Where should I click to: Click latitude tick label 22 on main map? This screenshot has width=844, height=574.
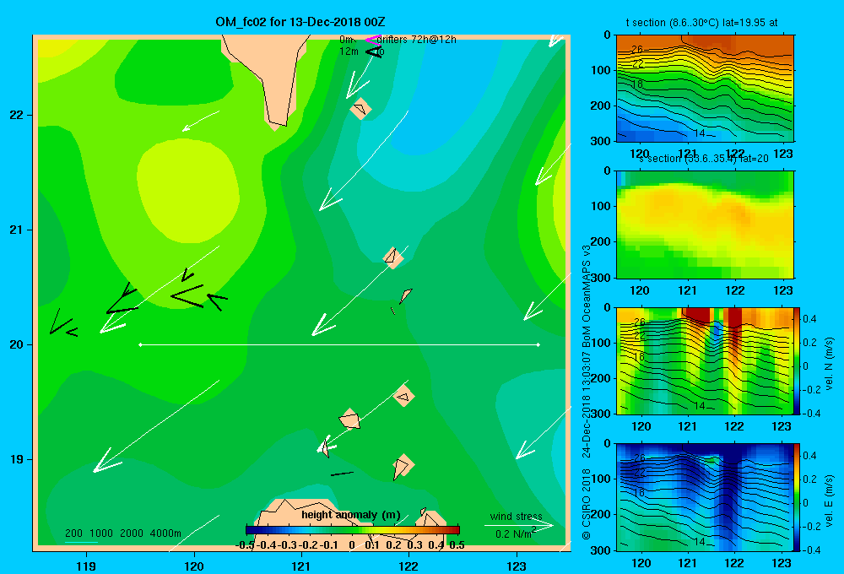[17, 115]
